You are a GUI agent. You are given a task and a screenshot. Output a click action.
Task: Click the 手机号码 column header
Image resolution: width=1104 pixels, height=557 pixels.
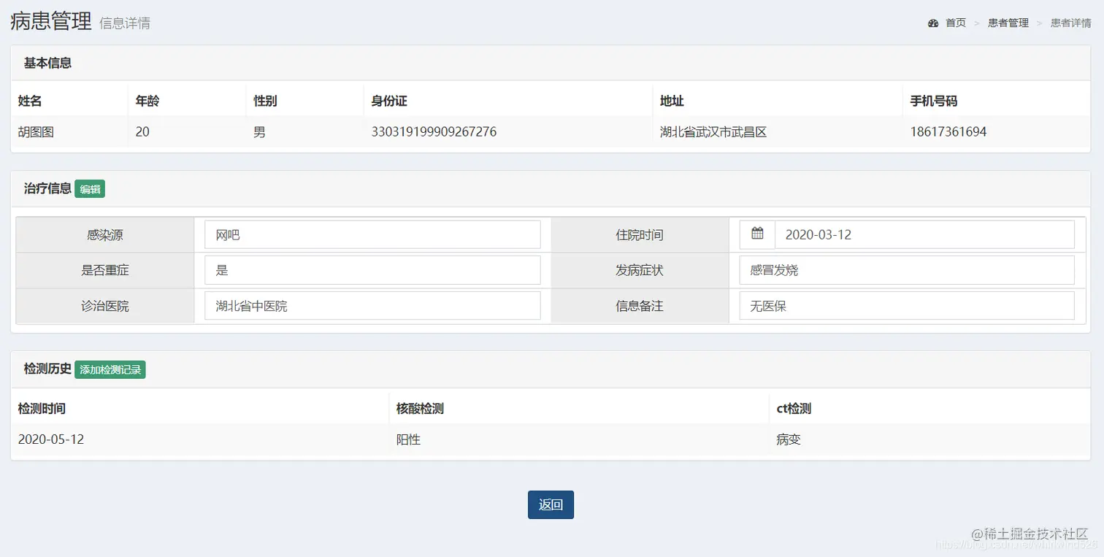934,101
